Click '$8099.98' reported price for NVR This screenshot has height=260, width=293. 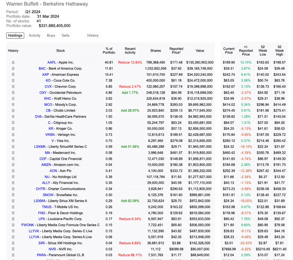[176, 249]
